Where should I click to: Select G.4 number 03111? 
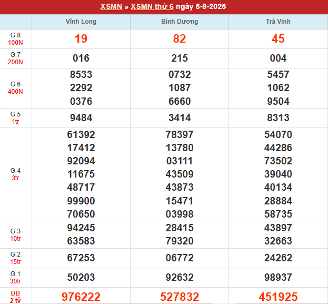tap(180, 161)
